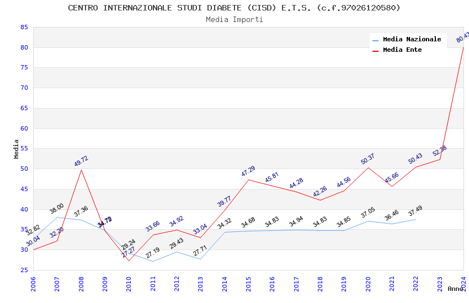Screen dimensions: 469x303
Task: Click the 55 y-axis tick label
Action: pyautogui.click(x=24, y=148)
